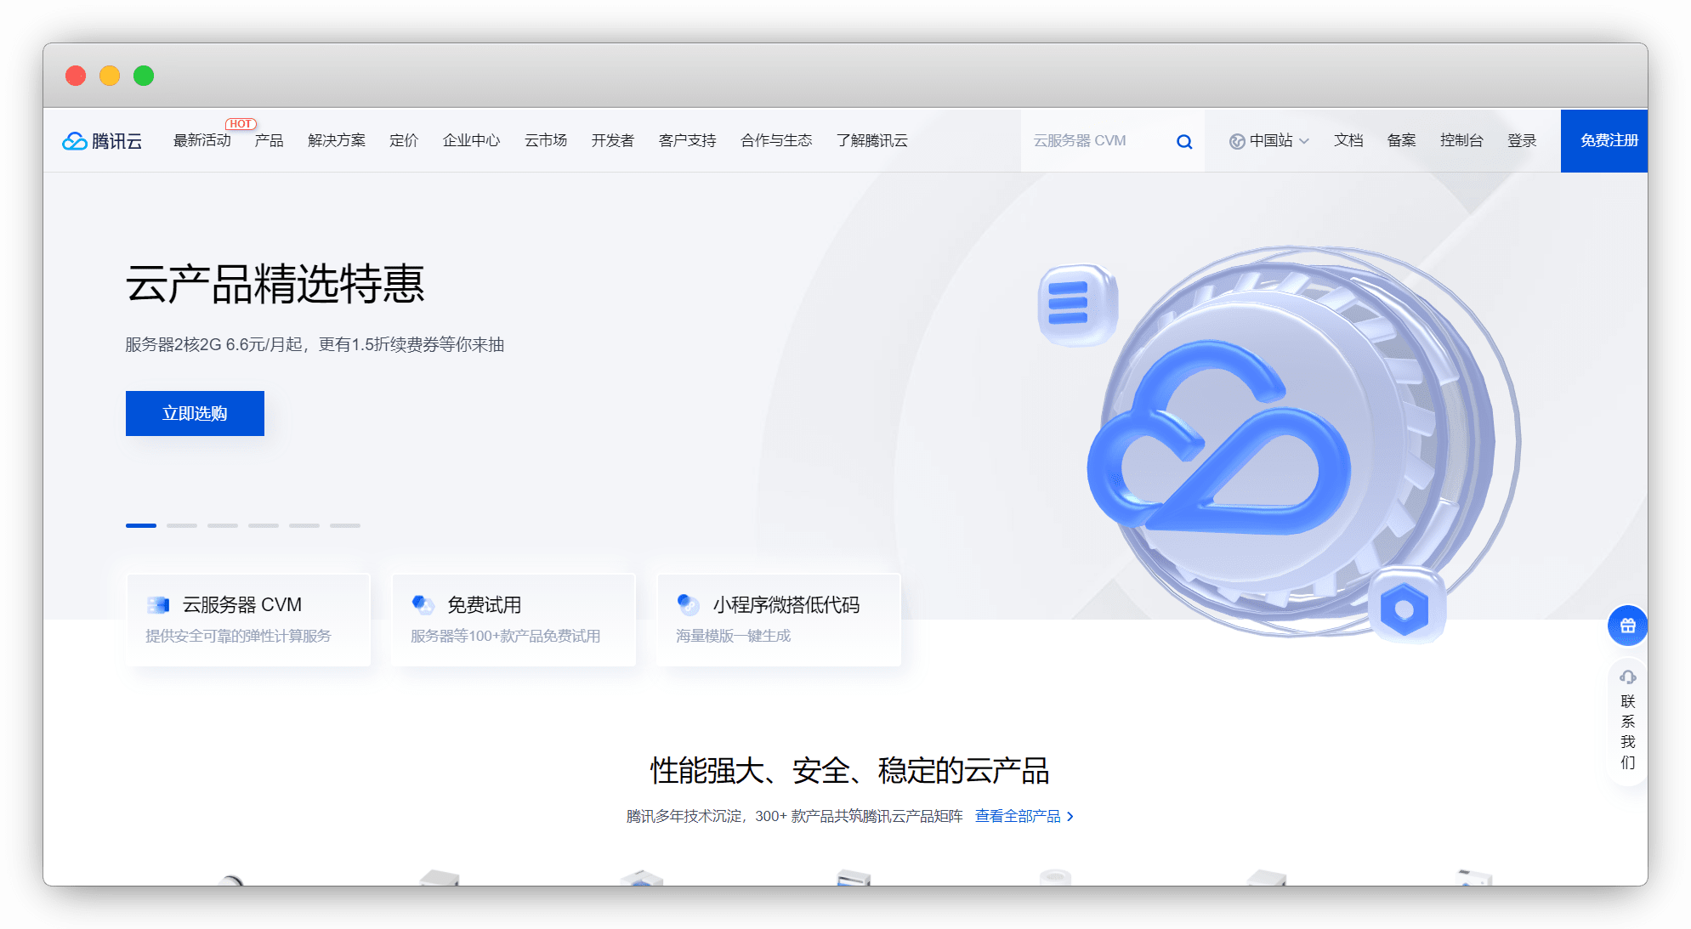This screenshot has height=929, width=1691.
Task: Click the headset contact us icon
Action: 1627,677
